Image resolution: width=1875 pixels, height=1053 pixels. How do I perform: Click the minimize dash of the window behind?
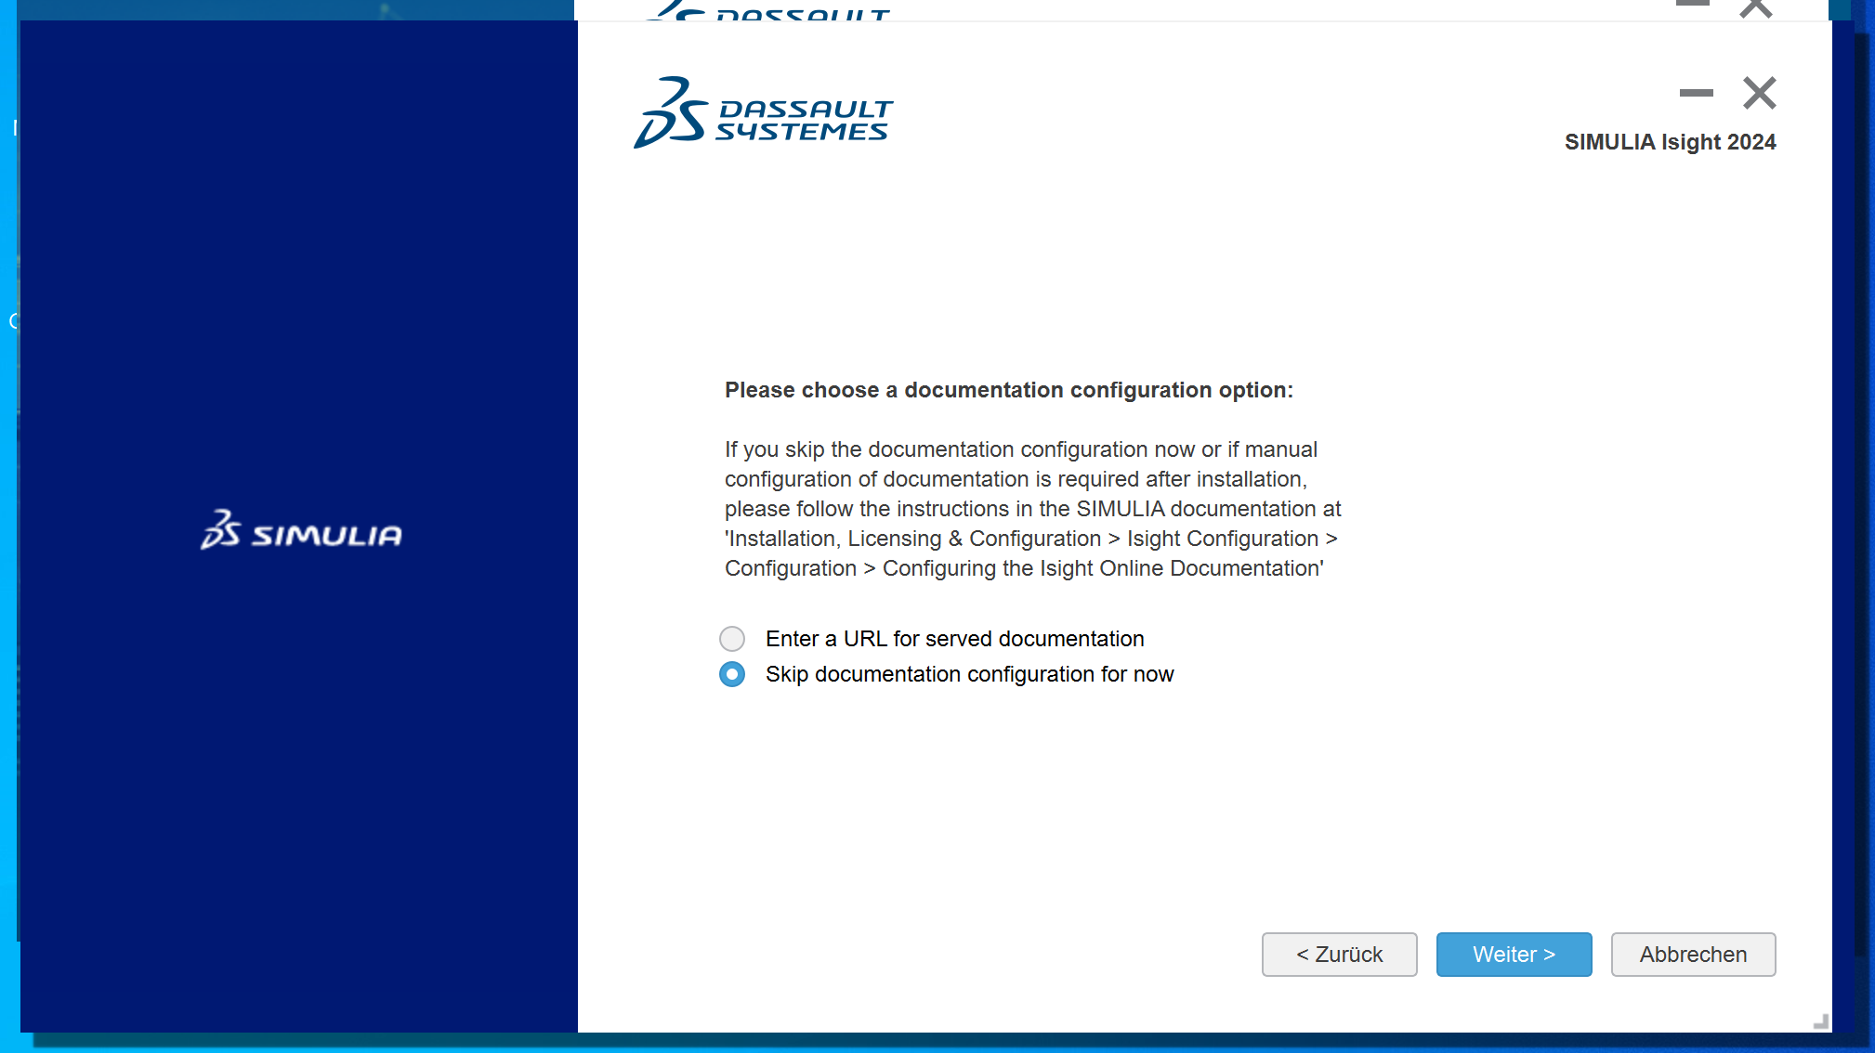pos(1692,4)
